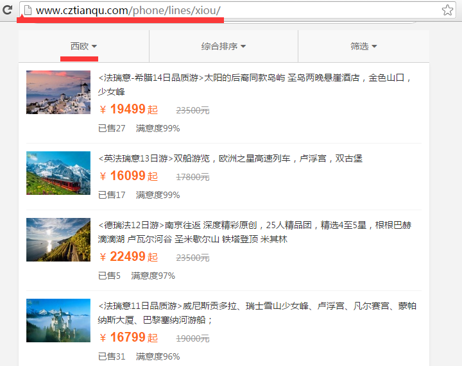Open the 筛选 filter dropdown
Screen dimensions: 462x366
[364, 46]
